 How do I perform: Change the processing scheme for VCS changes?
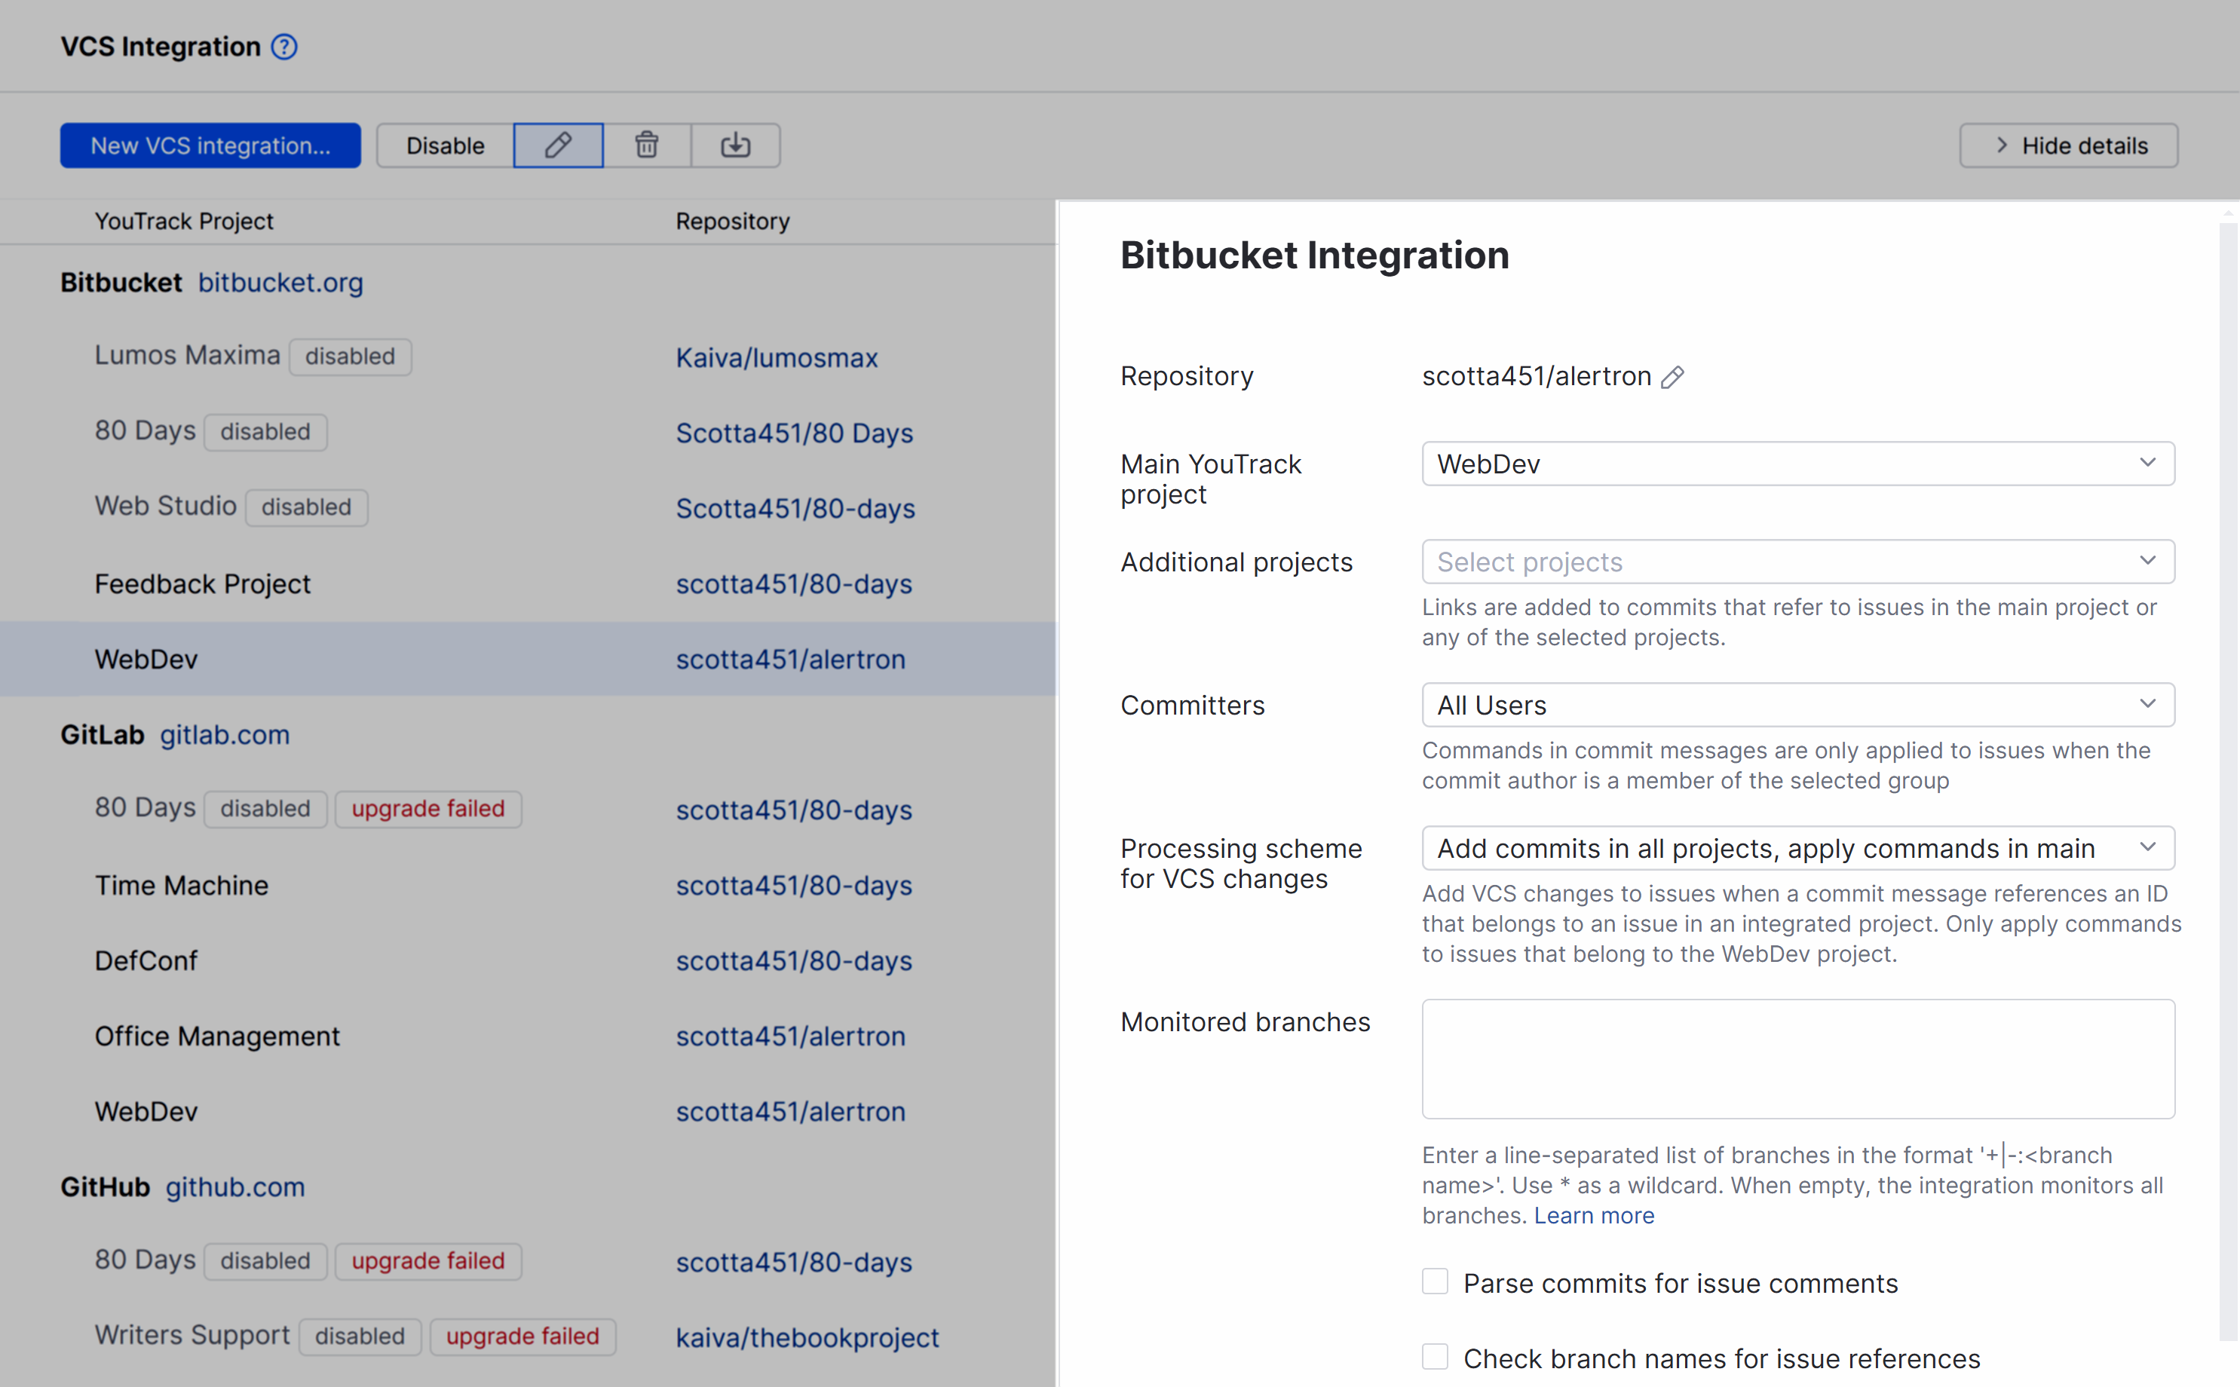click(1796, 847)
